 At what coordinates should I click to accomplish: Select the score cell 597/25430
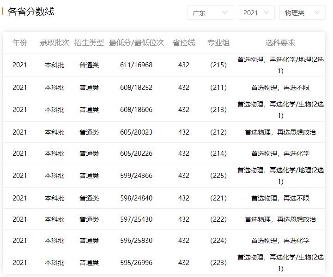coord(136,219)
